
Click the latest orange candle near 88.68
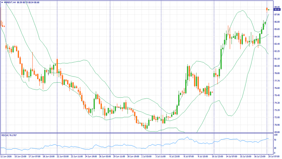[267, 9]
